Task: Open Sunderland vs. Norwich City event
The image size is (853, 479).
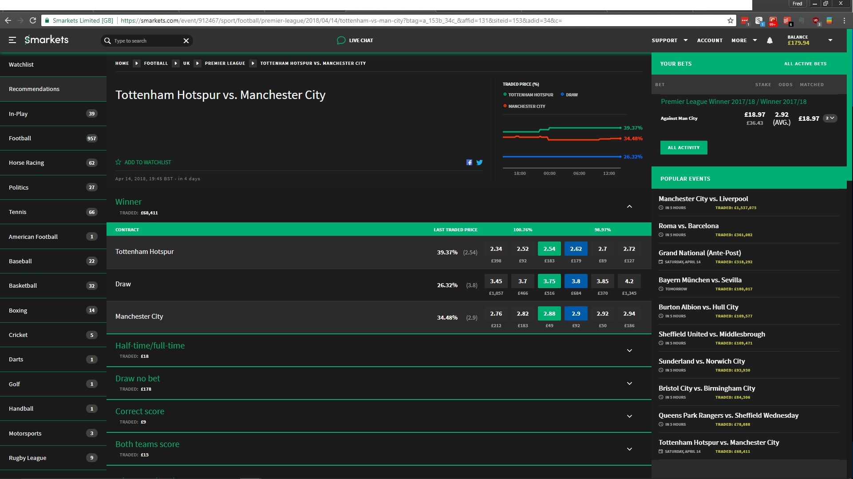Action: [x=702, y=361]
